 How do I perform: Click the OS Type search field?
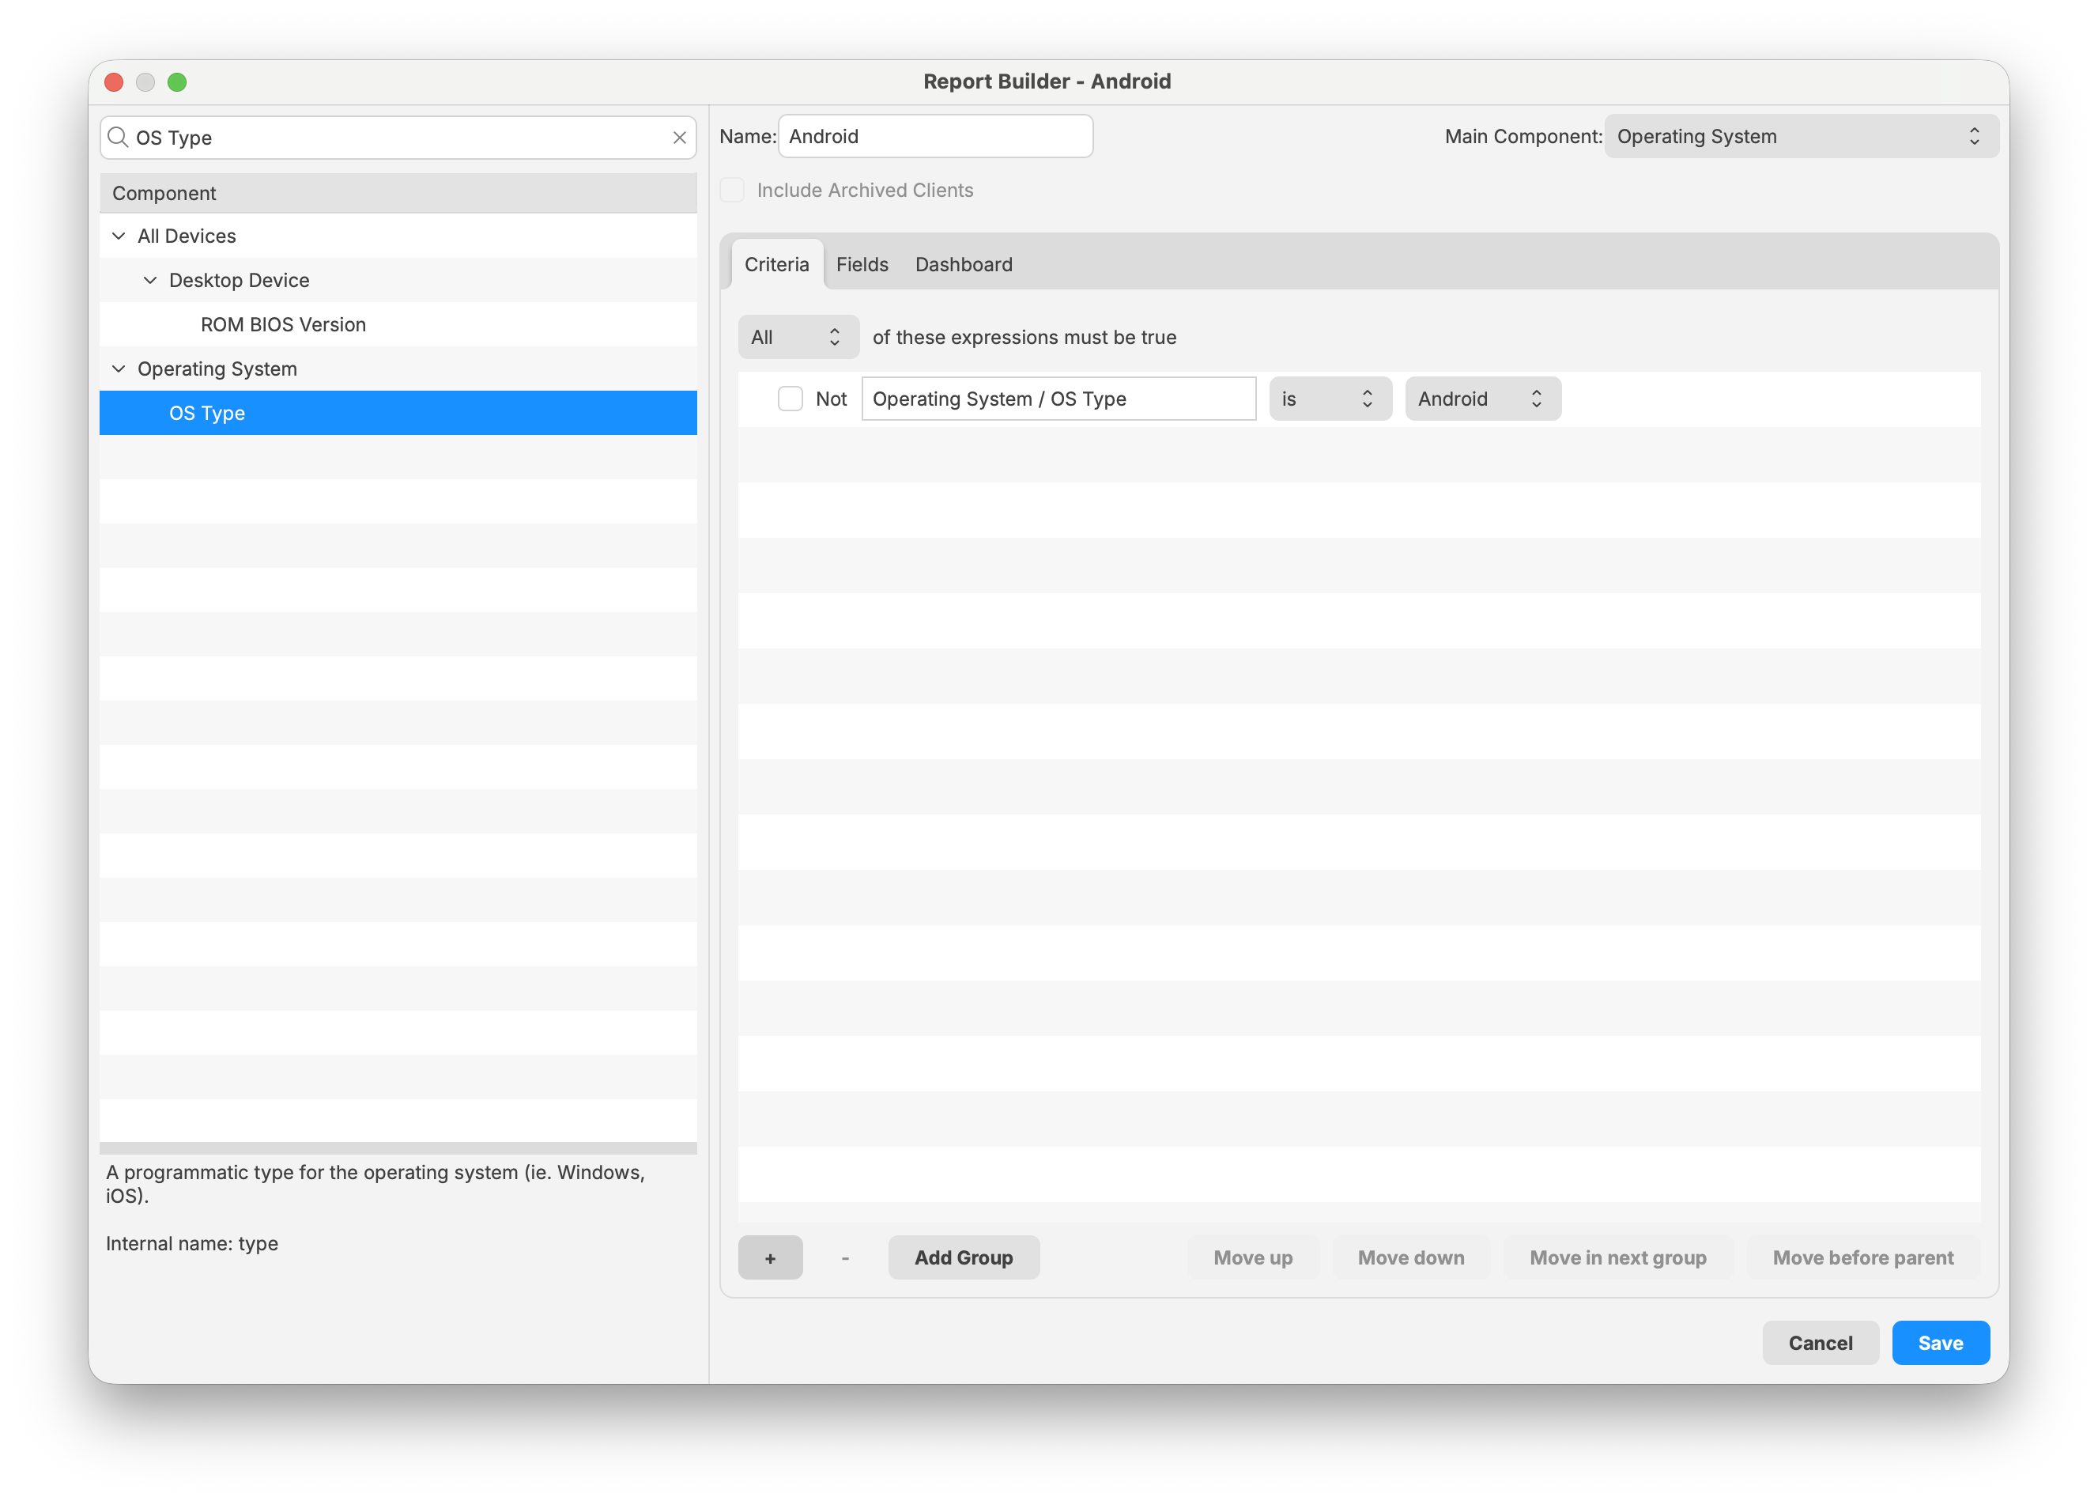[x=398, y=138]
